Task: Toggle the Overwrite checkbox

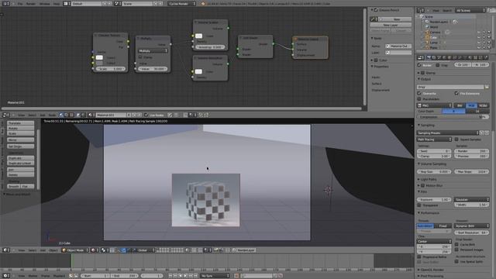Action: pos(419,93)
